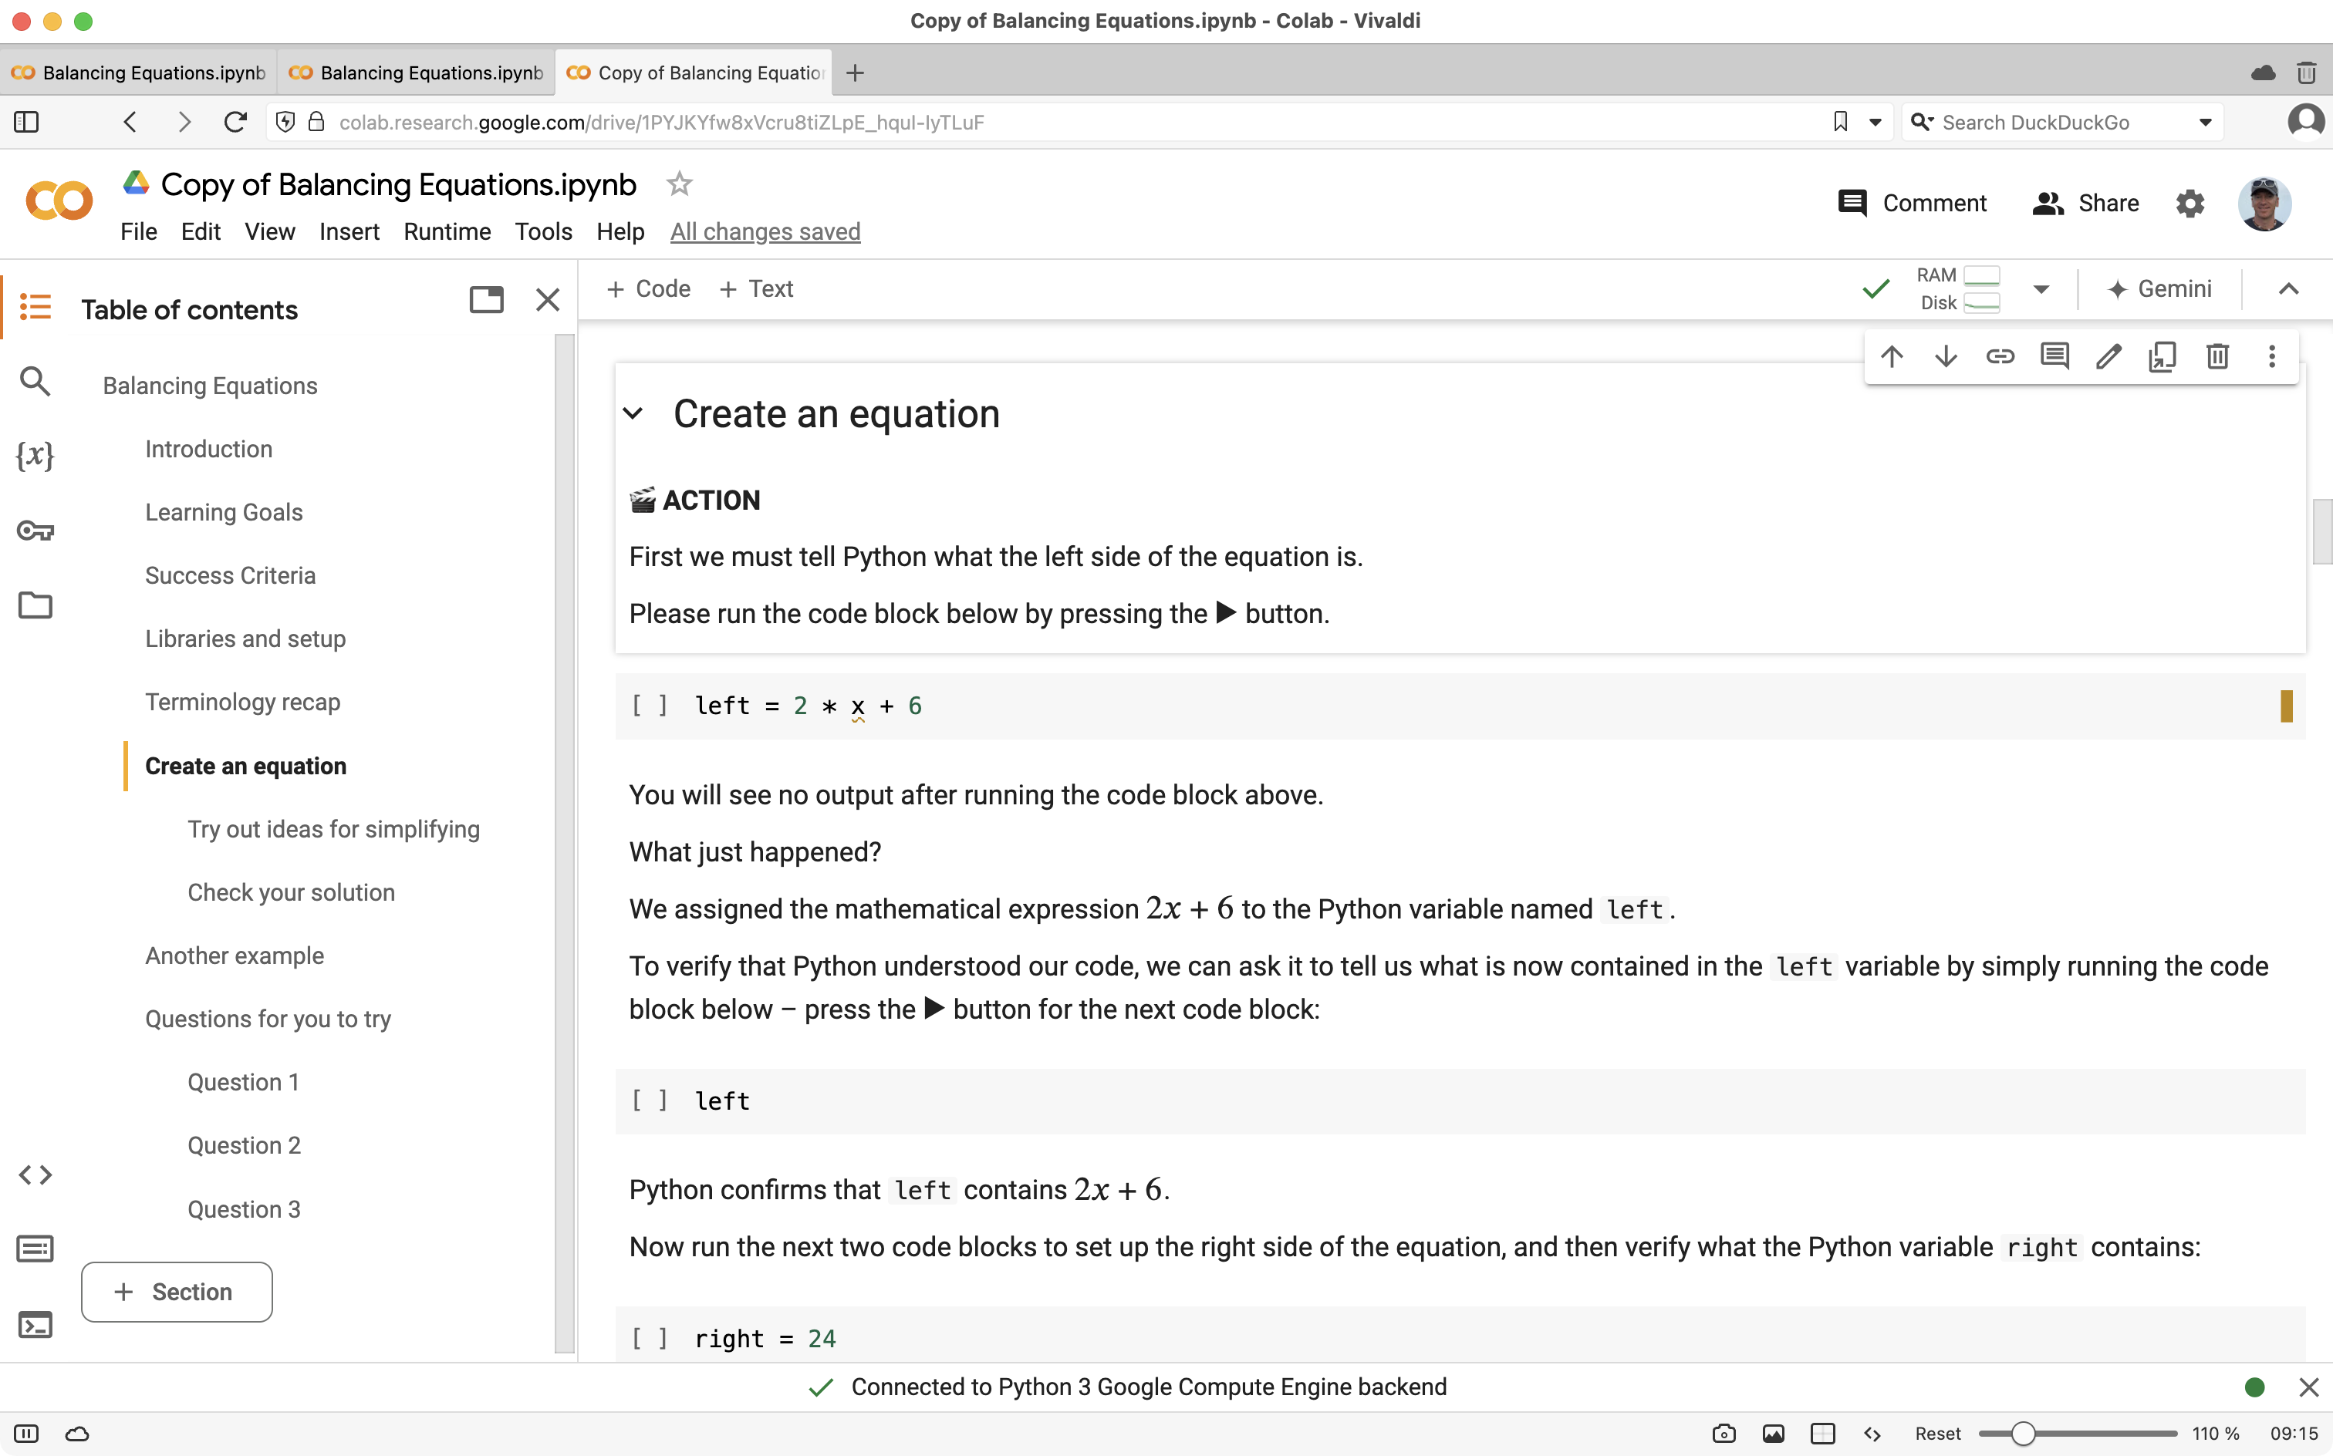Toggle images display in status bar

point(1774,1434)
